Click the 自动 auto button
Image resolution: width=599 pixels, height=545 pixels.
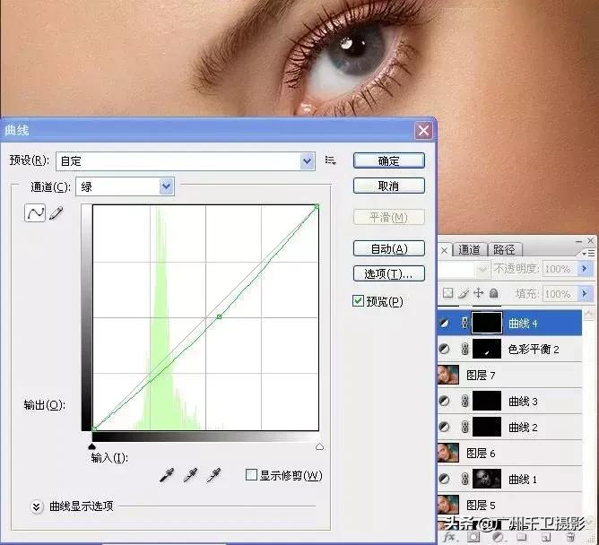388,248
